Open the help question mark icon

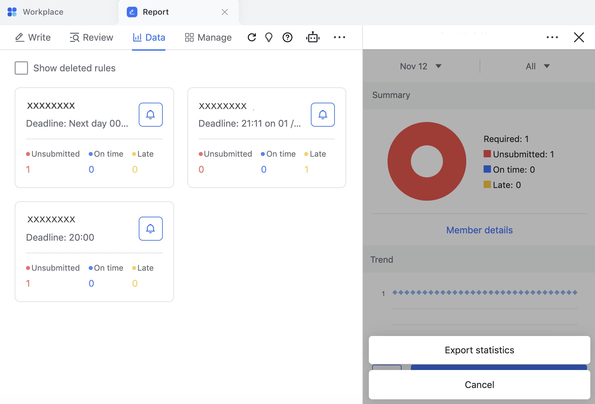coord(287,37)
